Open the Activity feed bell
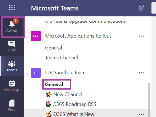 tap(12, 27)
